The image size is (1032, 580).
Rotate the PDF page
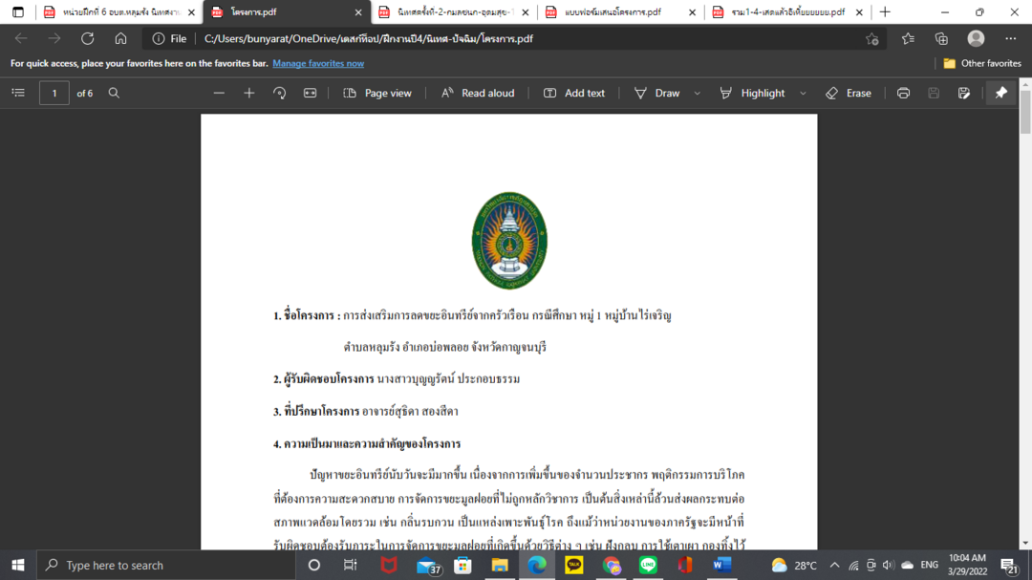pos(280,93)
